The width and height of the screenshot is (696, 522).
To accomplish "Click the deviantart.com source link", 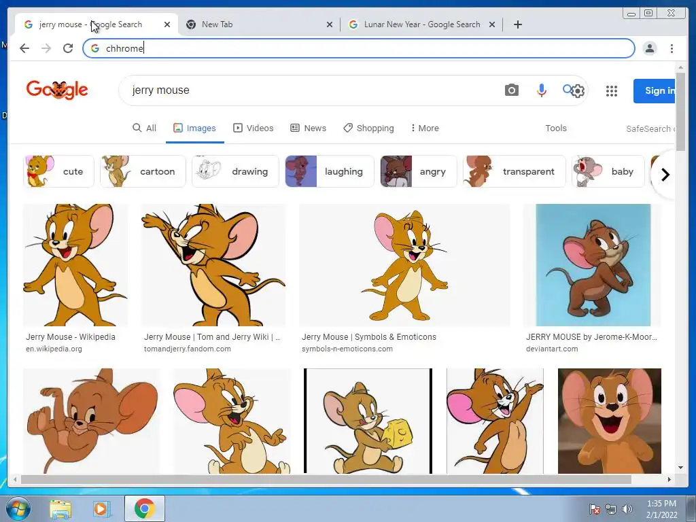I will coord(552,349).
